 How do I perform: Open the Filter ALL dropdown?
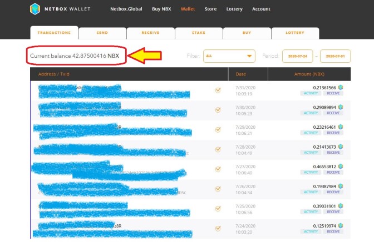point(229,56)
